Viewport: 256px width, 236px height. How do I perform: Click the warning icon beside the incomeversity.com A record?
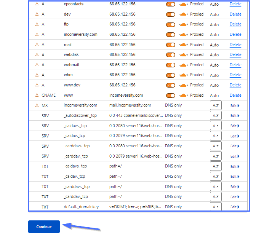37,34
